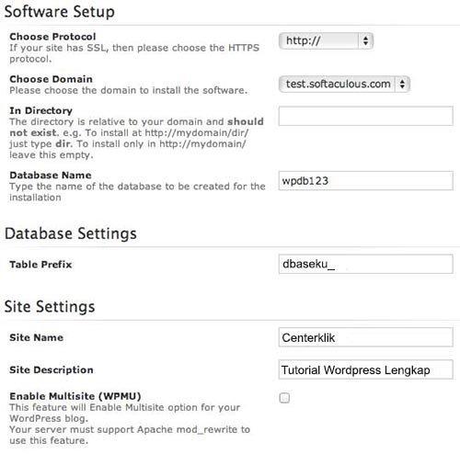Click the Site Description text field
The height and width of the screenshot is (454, 460).
(x=366, y=369)
